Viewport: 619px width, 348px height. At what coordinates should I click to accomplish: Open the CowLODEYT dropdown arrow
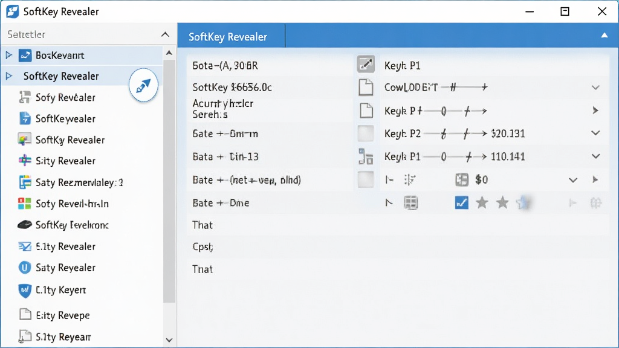tap(595, 87)
